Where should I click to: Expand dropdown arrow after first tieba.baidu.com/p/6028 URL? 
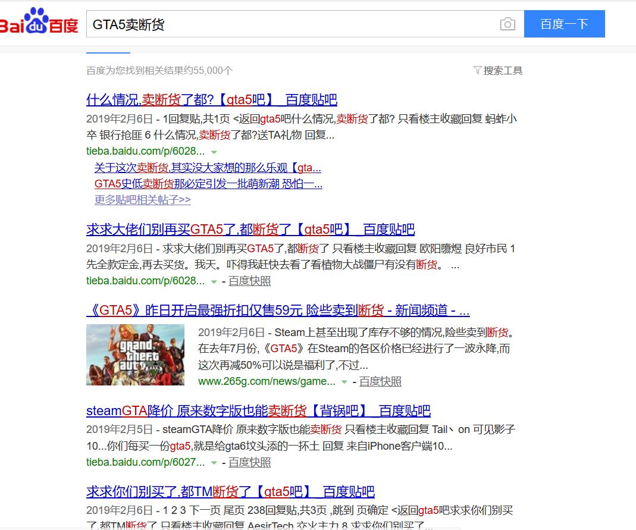[x=214, y=152]
